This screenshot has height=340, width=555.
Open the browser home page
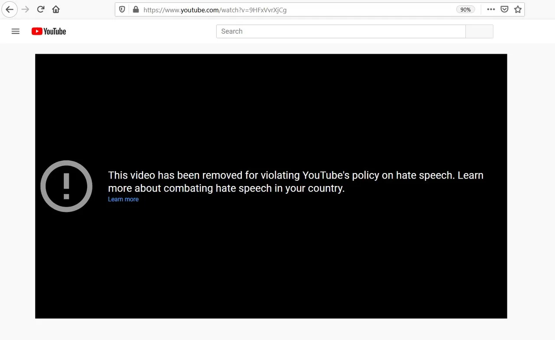pos(55,10)
